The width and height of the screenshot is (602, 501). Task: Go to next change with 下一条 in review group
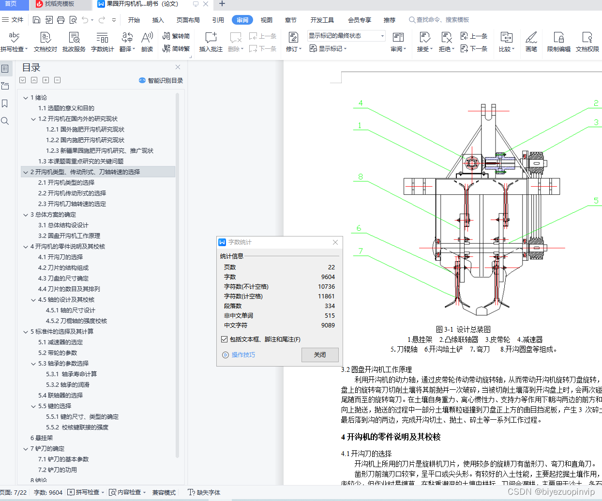point(474,48)
